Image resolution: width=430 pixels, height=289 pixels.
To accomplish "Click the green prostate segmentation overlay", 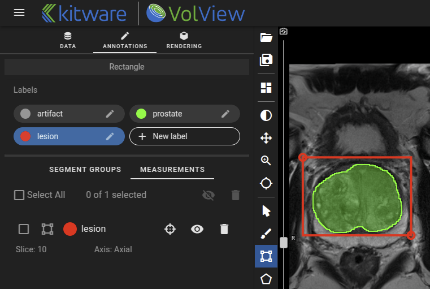I will click(357, 199).
